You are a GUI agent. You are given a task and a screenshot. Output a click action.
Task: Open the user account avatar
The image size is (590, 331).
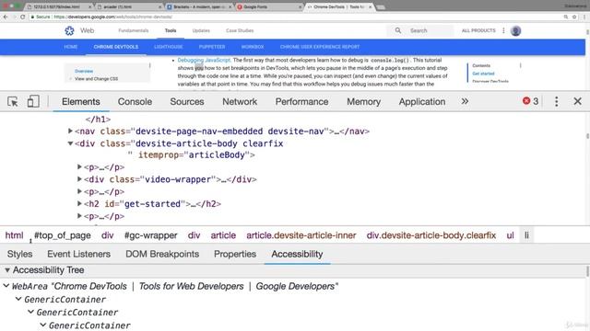(x=515, y=30)
